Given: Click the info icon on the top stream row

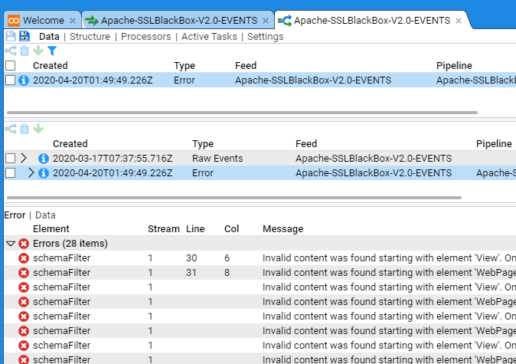Looking at the screenshot, I should 24,80.
